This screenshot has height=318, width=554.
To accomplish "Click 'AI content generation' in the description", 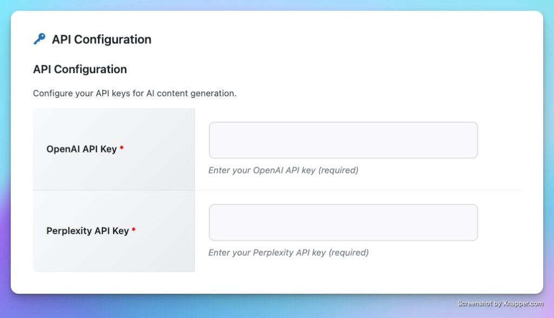I will point(192,93).
